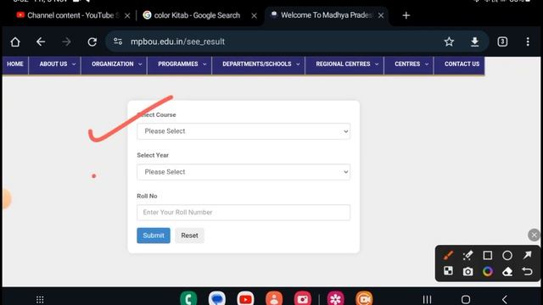Open HOME in the site navigation
543x305 pixels.
(15, 64)
